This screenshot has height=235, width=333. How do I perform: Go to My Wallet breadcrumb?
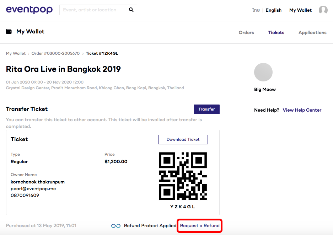coord(16,53)
